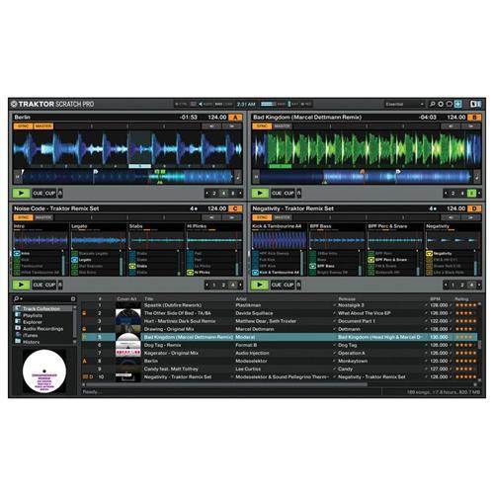Screen dimensions: 494x494
Task: Trigger the Negativity sample cell in Deck D
Action: pyautogui.click(x=429, y=254)
